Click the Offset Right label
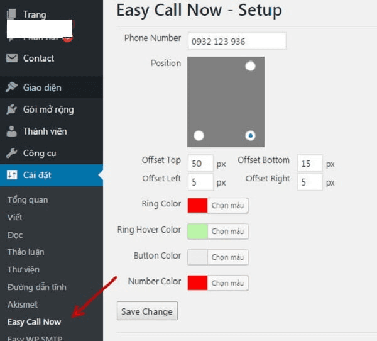Viewport: 377px width, 341px height. 268,179
